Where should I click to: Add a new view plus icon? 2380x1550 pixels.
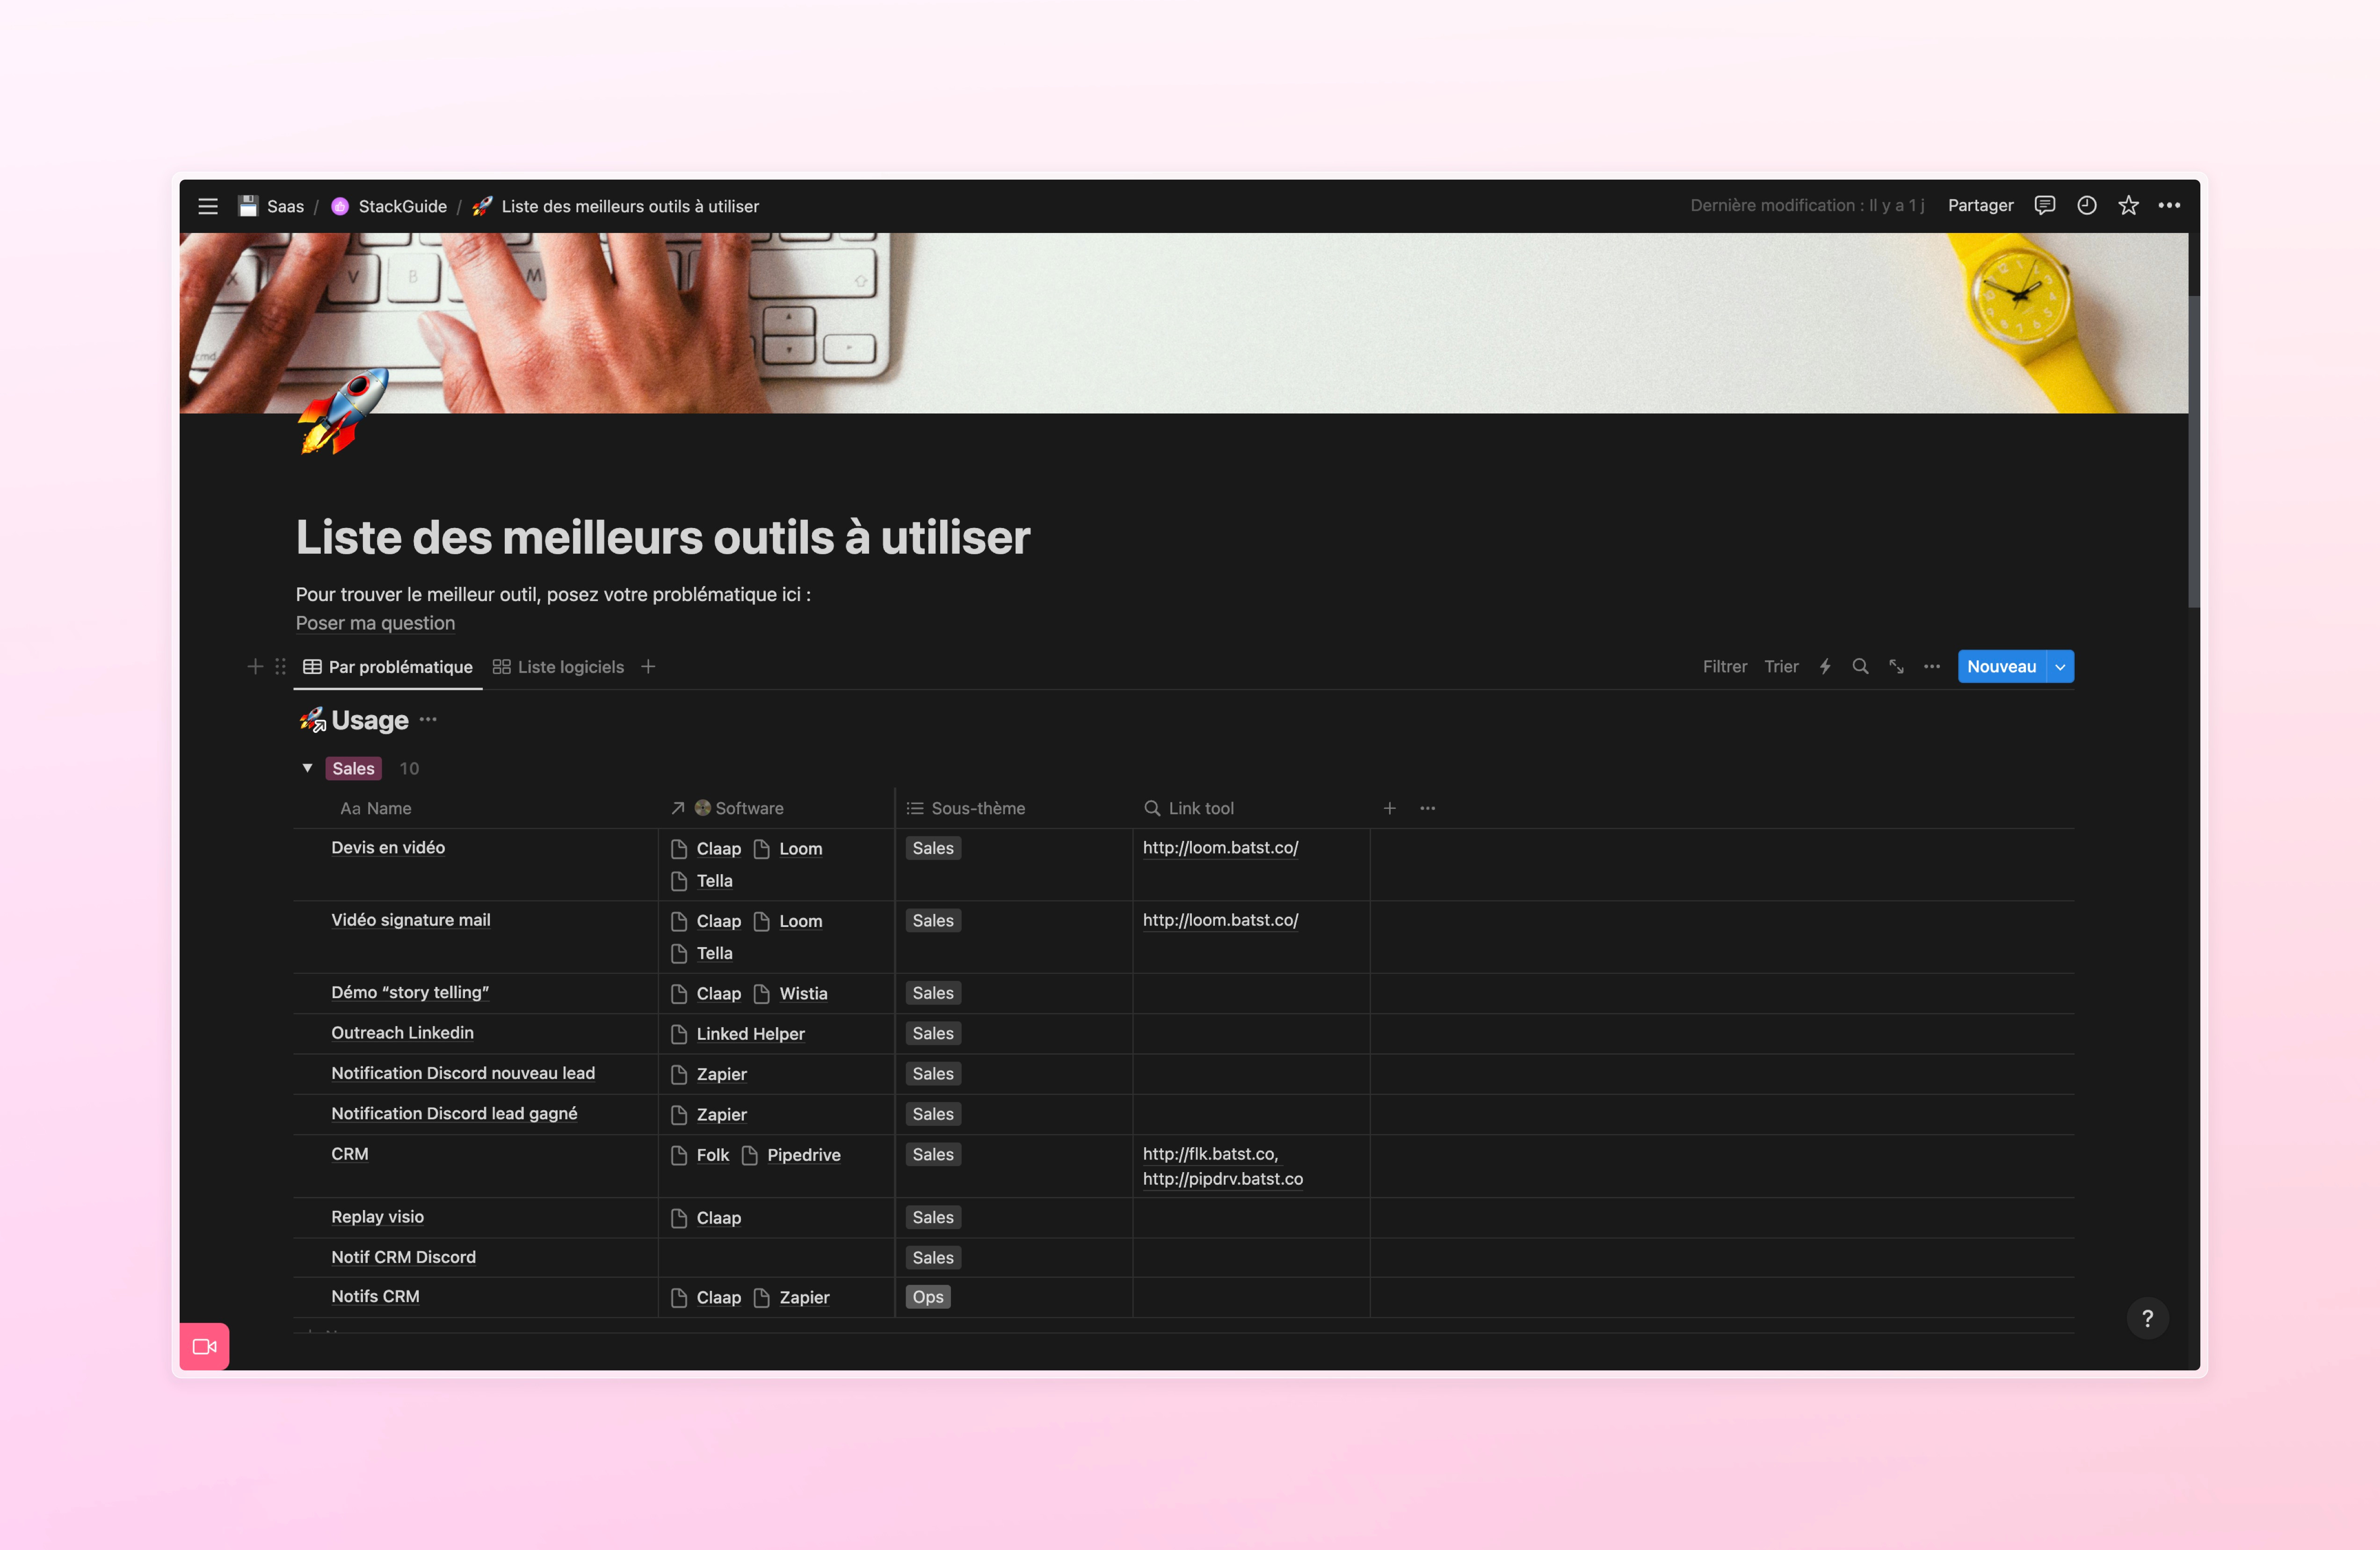tap(648, 667)
